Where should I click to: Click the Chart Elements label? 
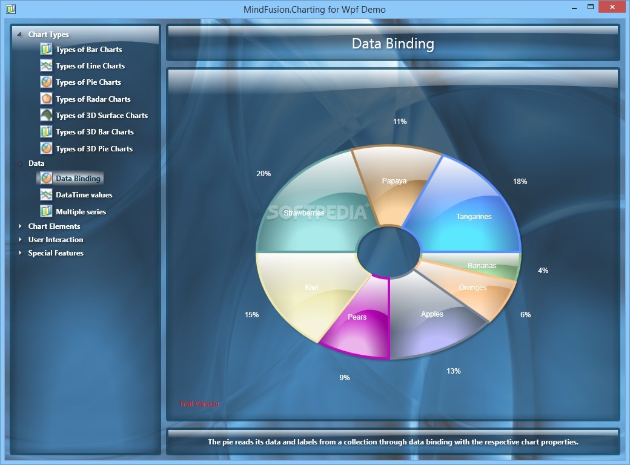pyautogui.click(x=55, y=226)
